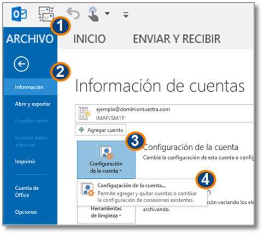The width and height of the screenshot is (264, 235).
Task: Click the green plus icon beside Agregar cuenta
Action: coord(81,130)
